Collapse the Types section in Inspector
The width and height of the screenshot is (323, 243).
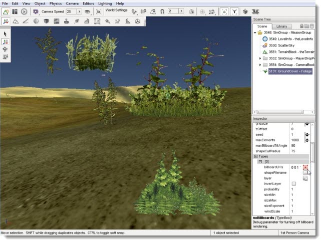tap(256, 157)
